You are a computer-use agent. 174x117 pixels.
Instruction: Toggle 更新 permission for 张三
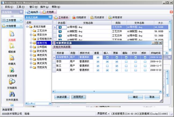pyautogui.click(x=117, y=66)
